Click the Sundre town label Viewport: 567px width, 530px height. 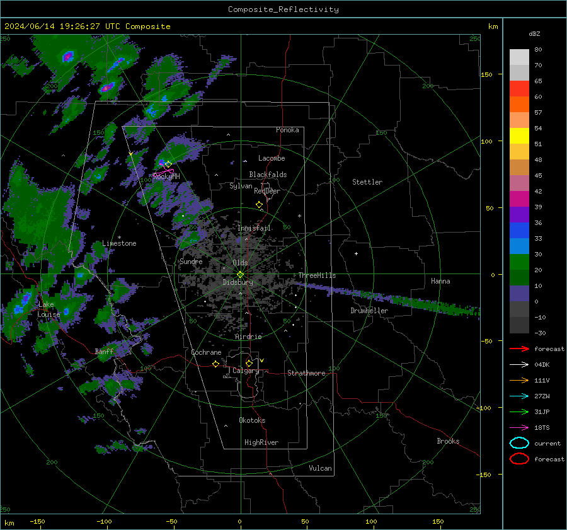(x=191, y=262)
